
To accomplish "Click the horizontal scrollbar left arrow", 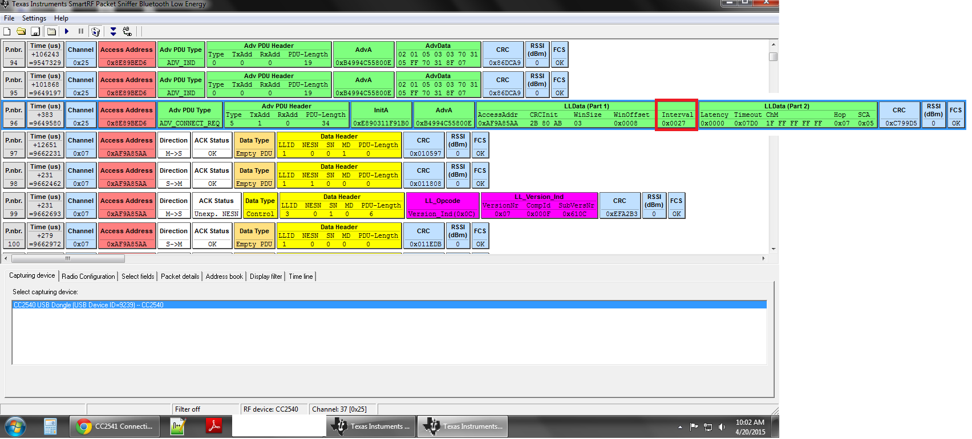I will [x=6, y=259].
